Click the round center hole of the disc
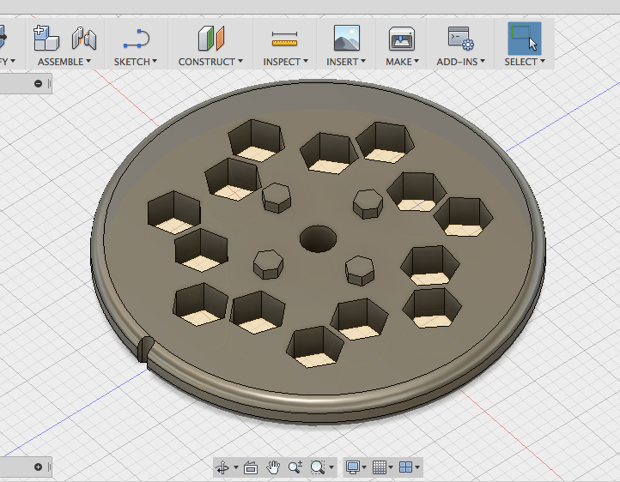620x482 pixels. 318,238
